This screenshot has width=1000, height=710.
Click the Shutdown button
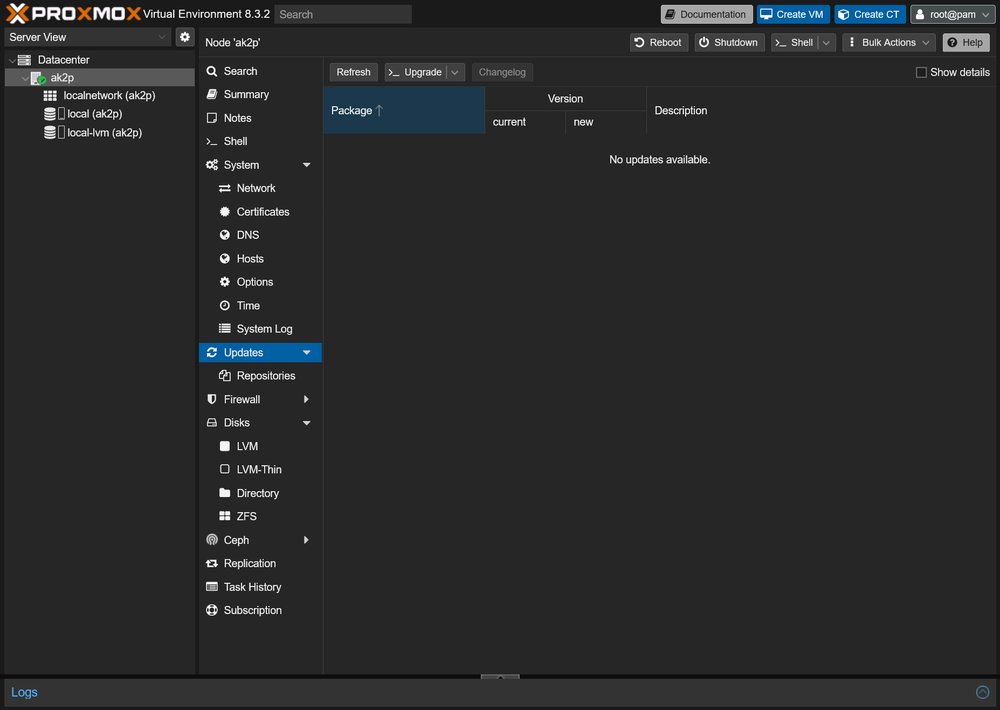click(x=729, y=43)
